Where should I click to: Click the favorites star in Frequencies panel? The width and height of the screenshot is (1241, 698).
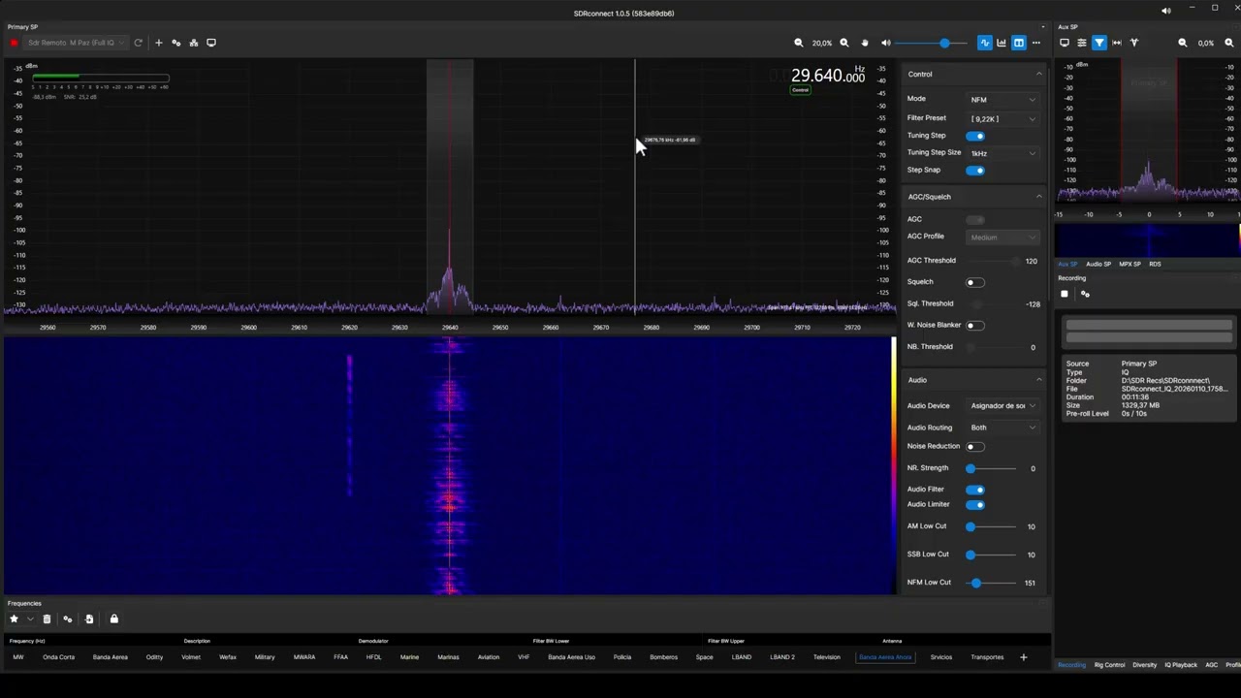14,619
